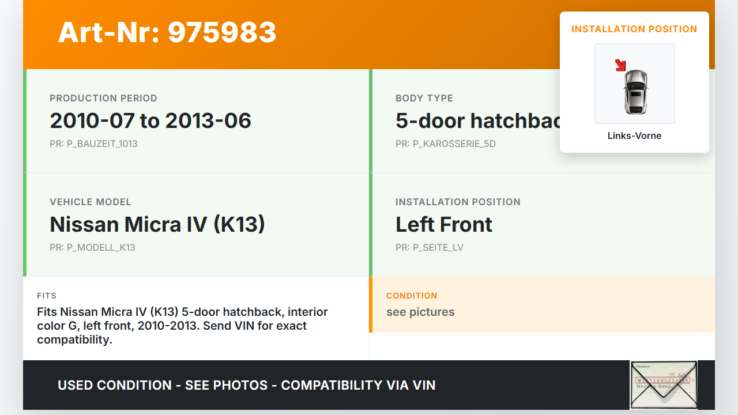Viewport: 738px width, 415px height.
Task: Click the 2010-07 to 2013-06 value
Action: [150, 120]
